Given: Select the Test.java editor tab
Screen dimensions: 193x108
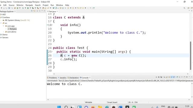Looking at the screenshot, I should pyautogui.click(x=52, y=11).
